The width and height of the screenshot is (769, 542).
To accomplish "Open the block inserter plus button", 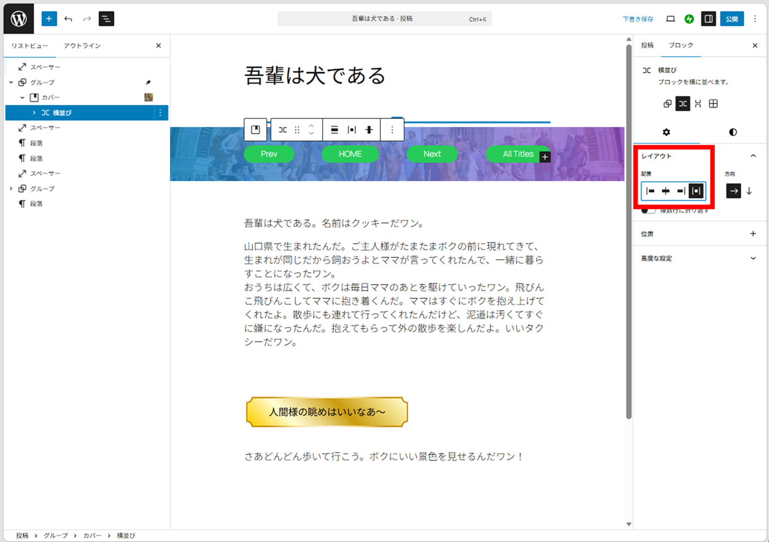I will [x=49, y=19].
